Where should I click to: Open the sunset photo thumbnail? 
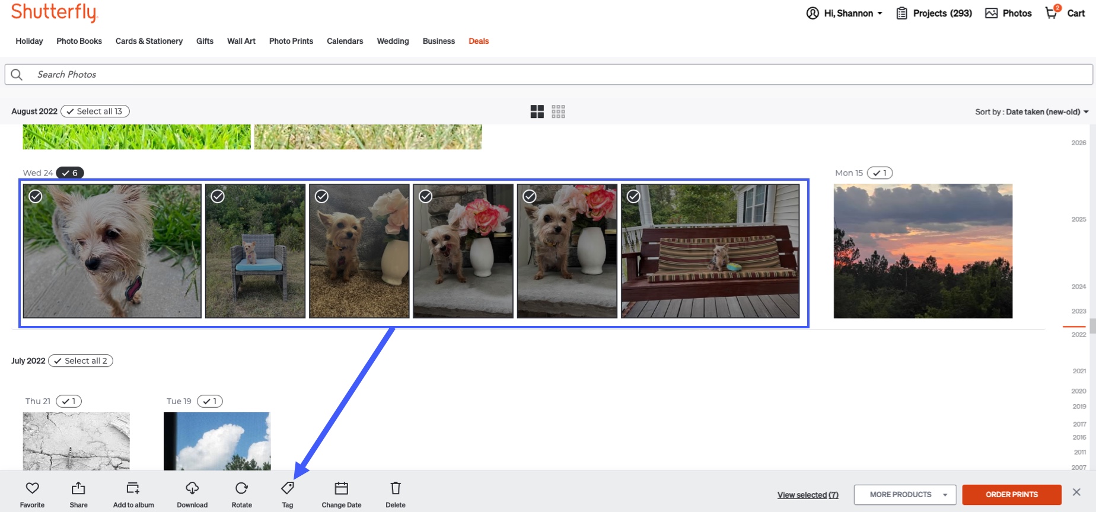point(923,251)
